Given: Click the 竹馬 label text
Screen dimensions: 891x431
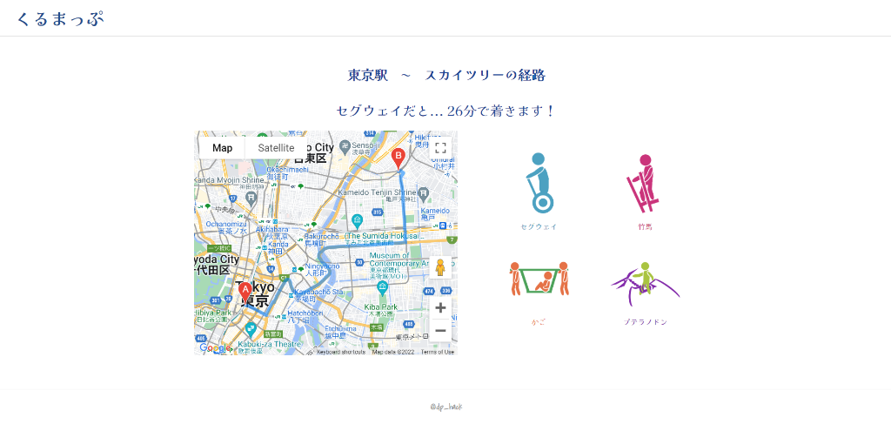Looking at the screenshot, I should [645, 227].
